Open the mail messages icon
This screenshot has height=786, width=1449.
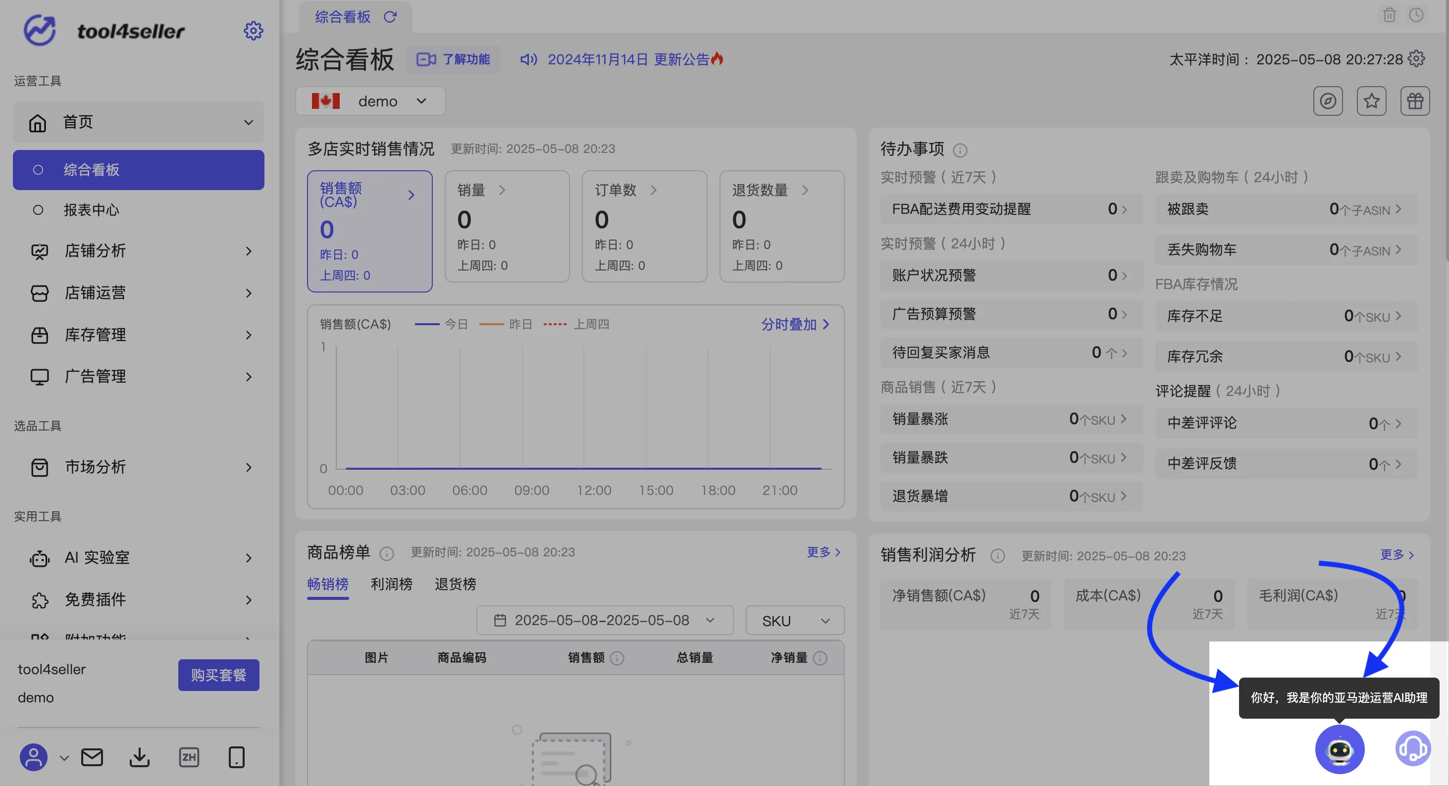pyautogui.click(x=92, y=757)
